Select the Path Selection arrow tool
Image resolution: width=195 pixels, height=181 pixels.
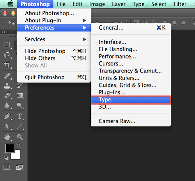pyautogui.click(x=7, y=126)
